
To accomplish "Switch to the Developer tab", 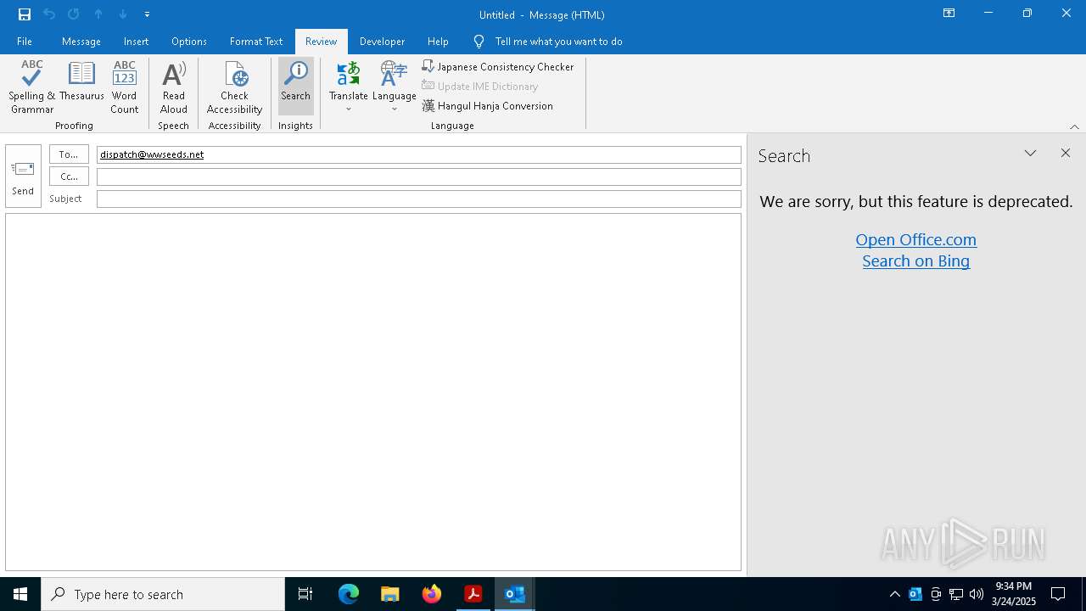I will pos(382,42).
